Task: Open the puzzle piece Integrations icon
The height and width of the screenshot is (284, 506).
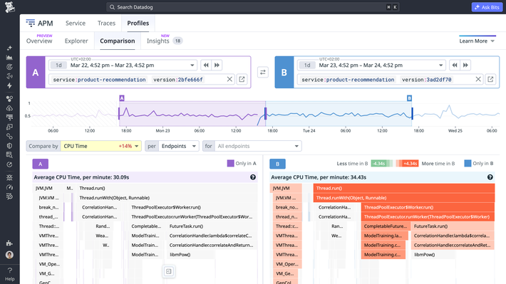Action: [x=10, y=243]
